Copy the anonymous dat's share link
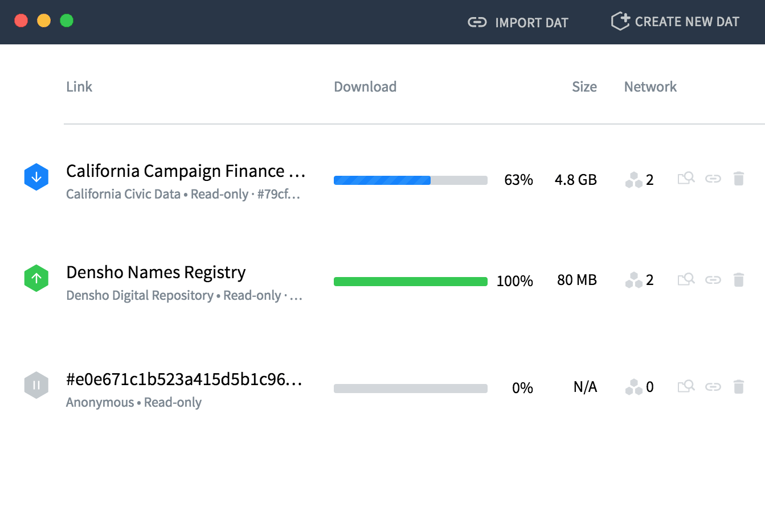Screen dimensions: 765x508 point(713,386)
